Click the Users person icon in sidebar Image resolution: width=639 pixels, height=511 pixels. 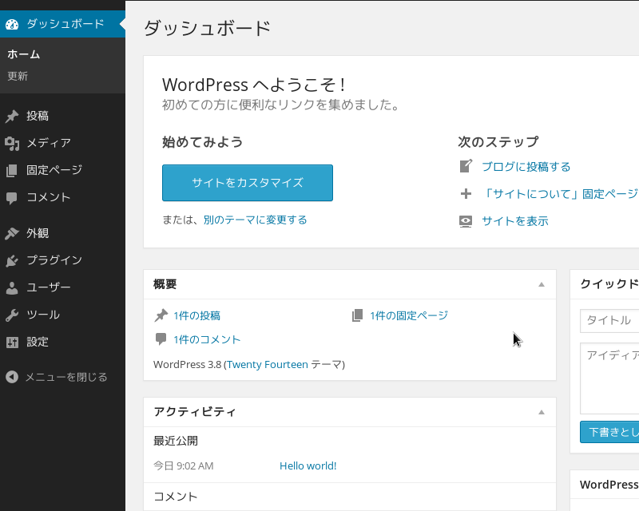coord(12,287)
